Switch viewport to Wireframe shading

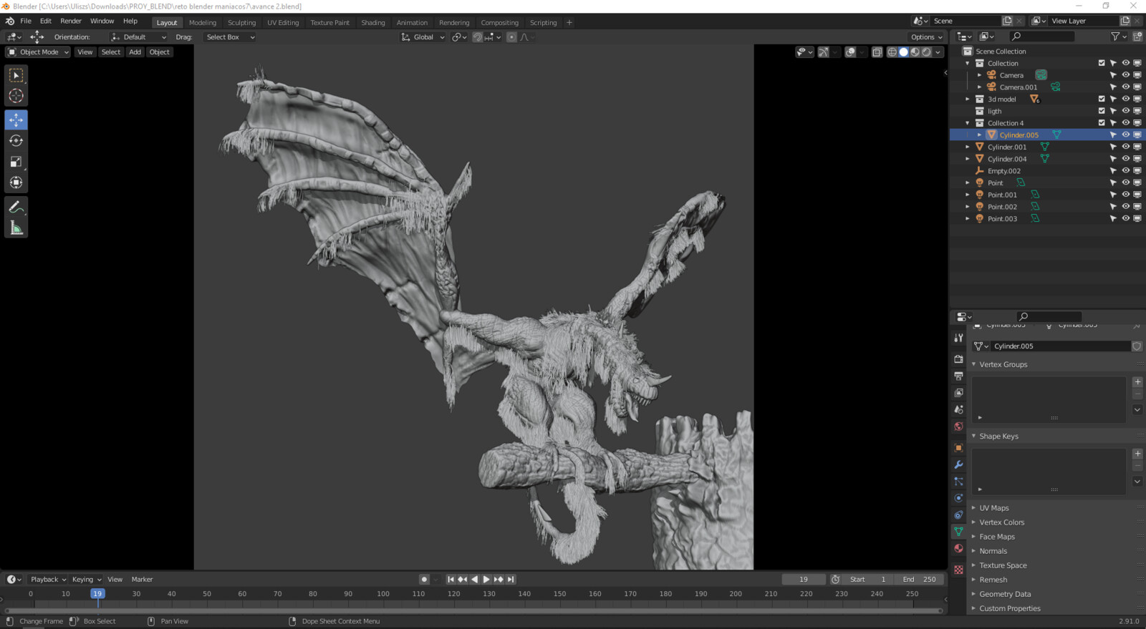click(x=892, y=52)
